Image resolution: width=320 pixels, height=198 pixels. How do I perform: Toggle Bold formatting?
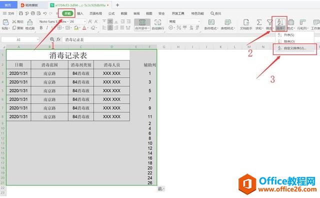[41, 28]
